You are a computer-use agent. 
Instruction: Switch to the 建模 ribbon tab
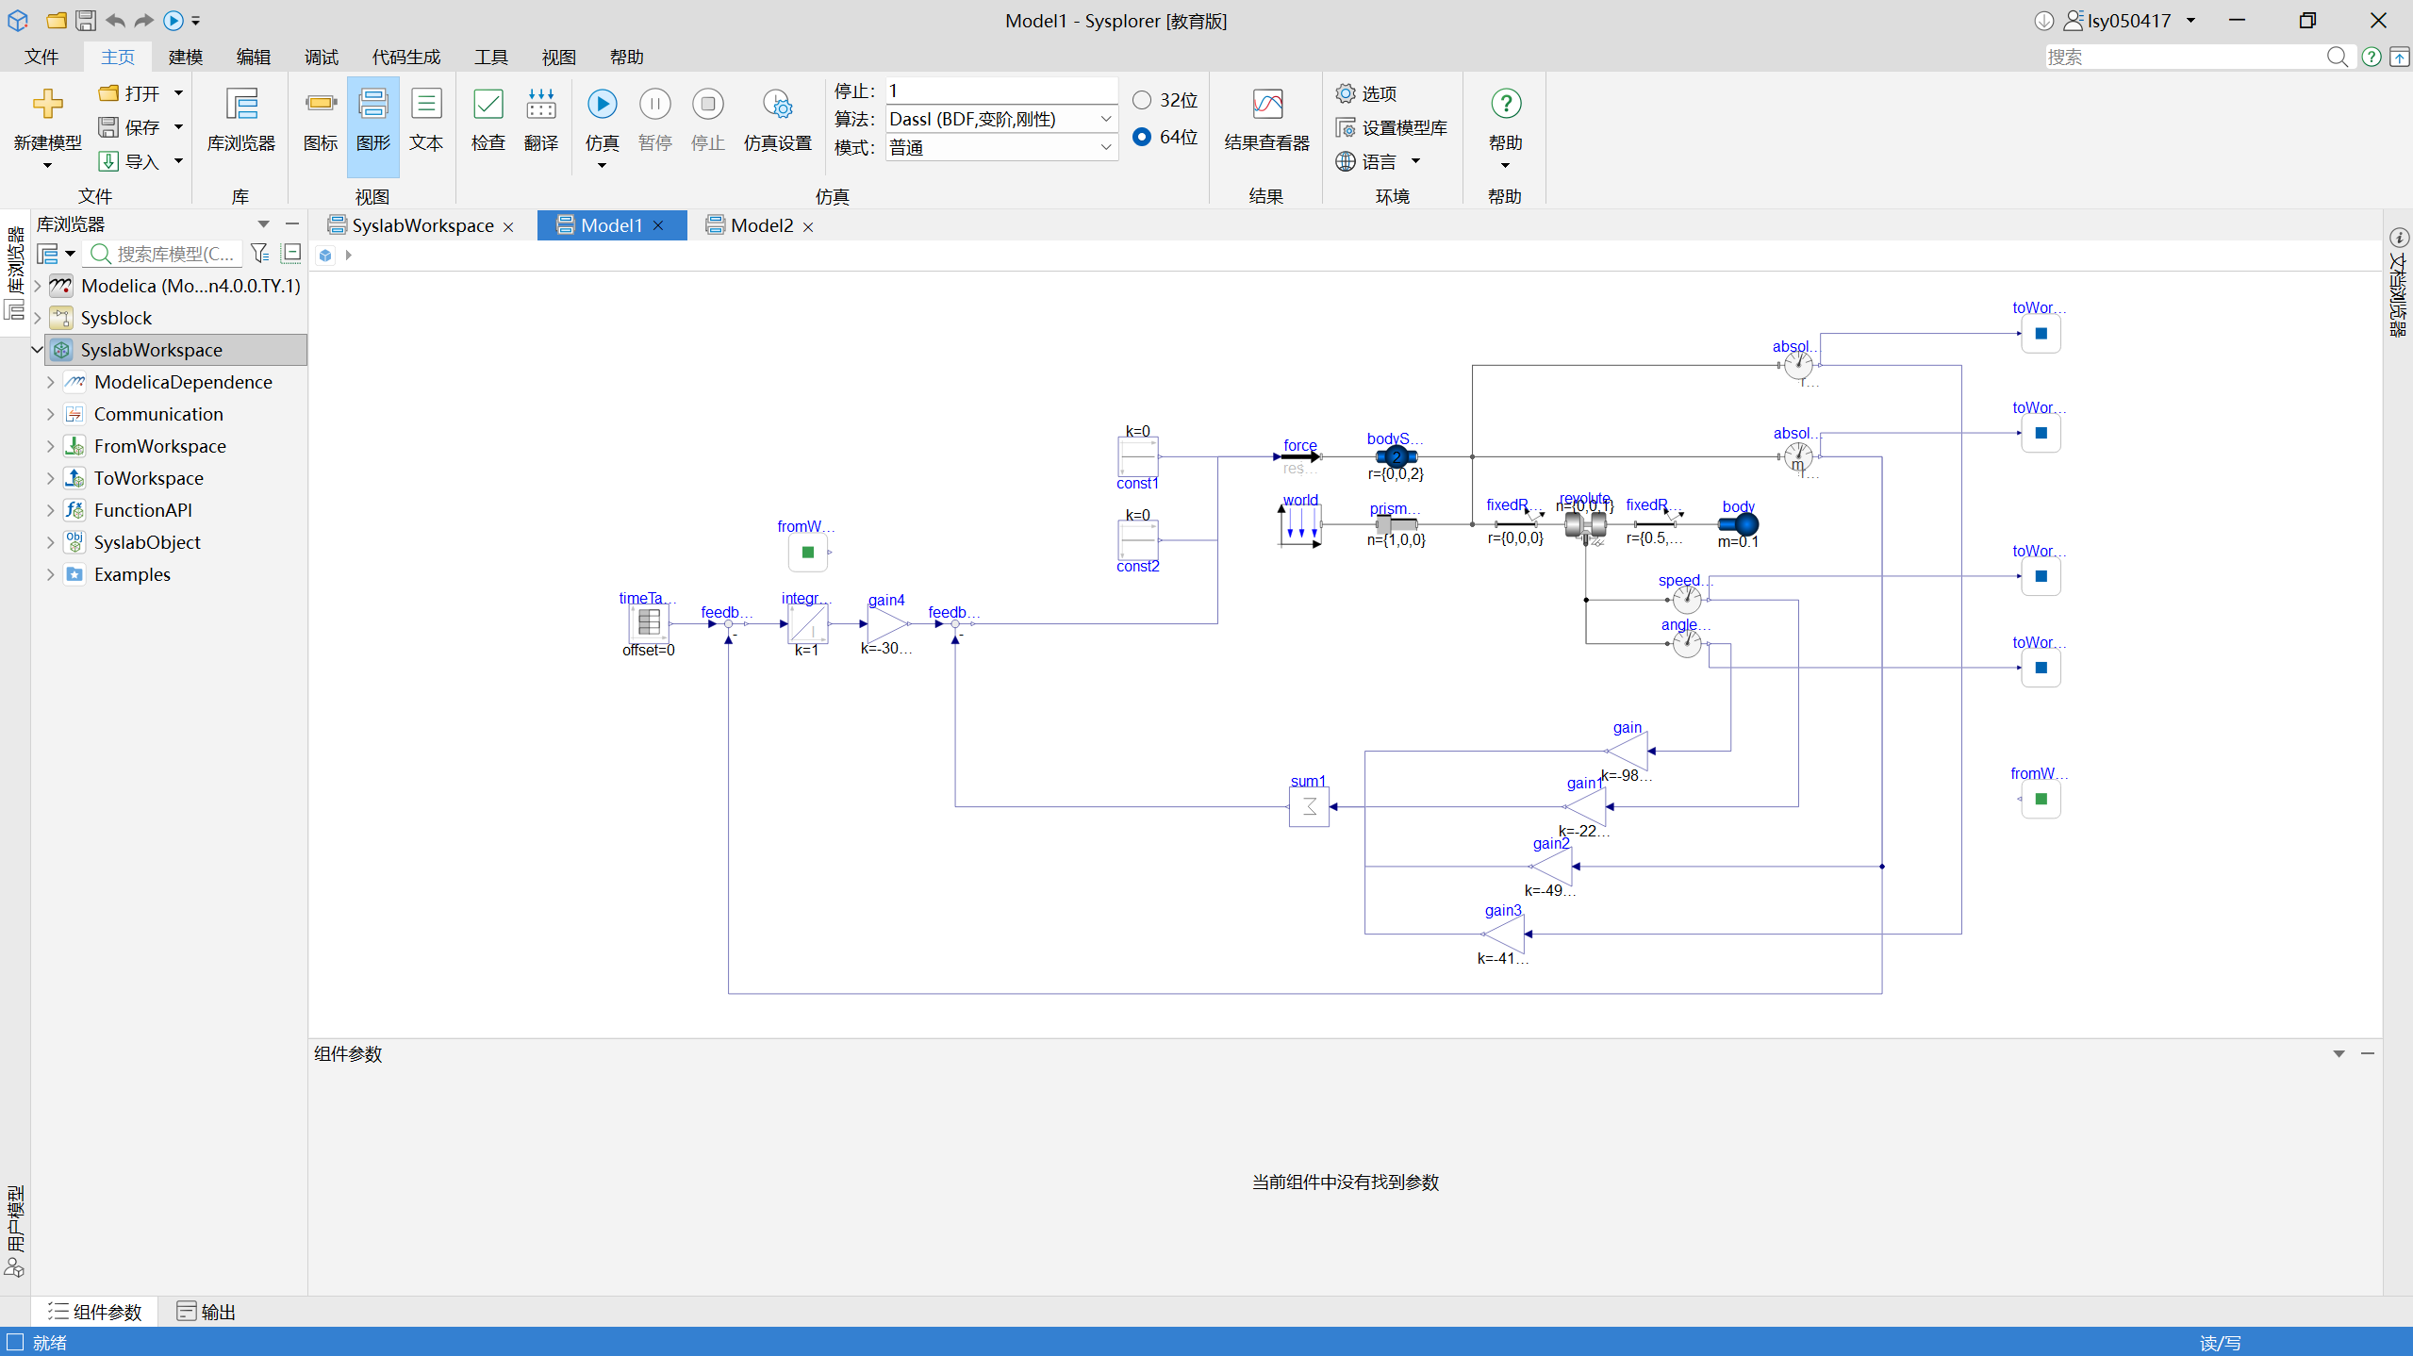[x=186, y=58]
